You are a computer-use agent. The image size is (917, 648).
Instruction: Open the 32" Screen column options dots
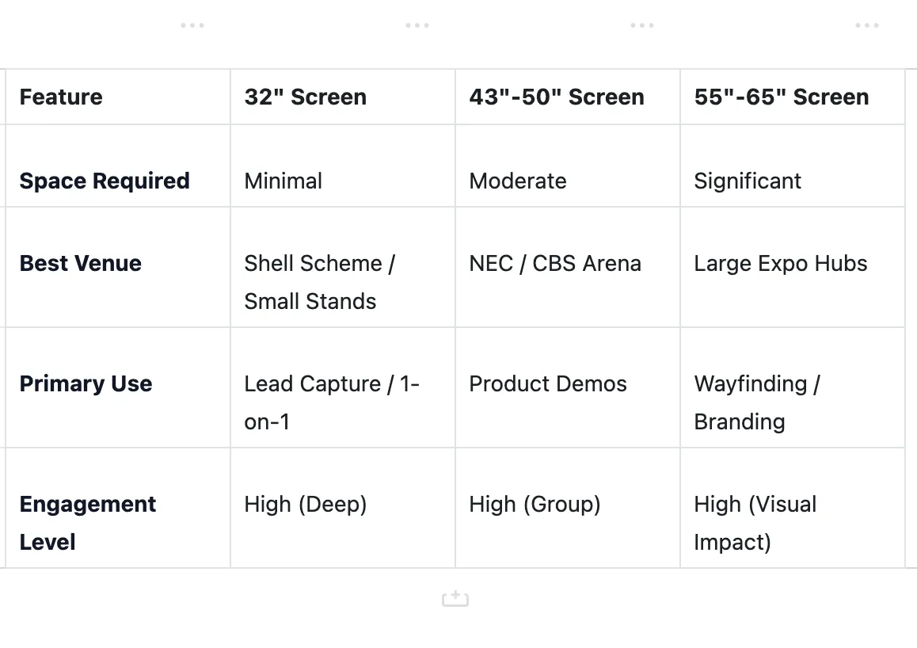pos(417,25)
